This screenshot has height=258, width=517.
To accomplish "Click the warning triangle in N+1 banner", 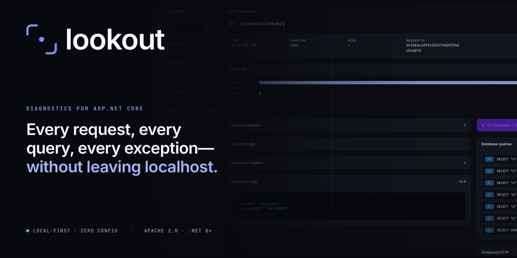I will [483, 125].
